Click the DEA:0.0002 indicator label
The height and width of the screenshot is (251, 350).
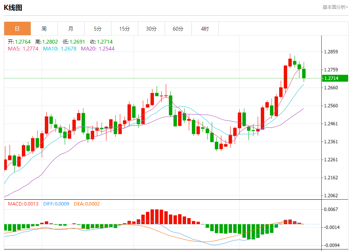(87, 204)
